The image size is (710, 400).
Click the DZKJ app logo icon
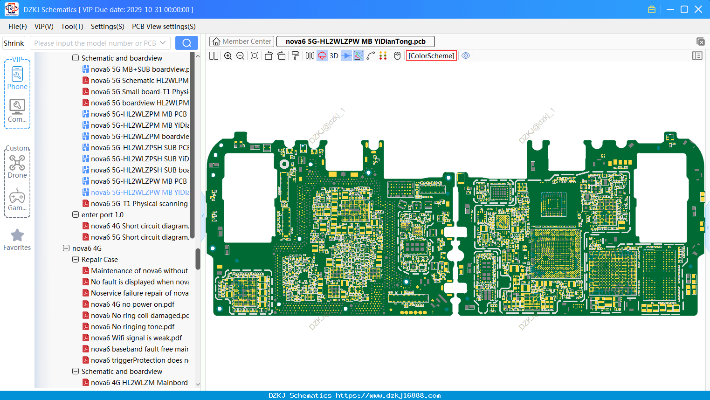(11, 9)
